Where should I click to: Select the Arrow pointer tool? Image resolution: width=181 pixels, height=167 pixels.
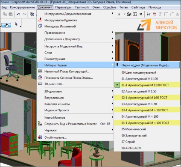(16, 24)
